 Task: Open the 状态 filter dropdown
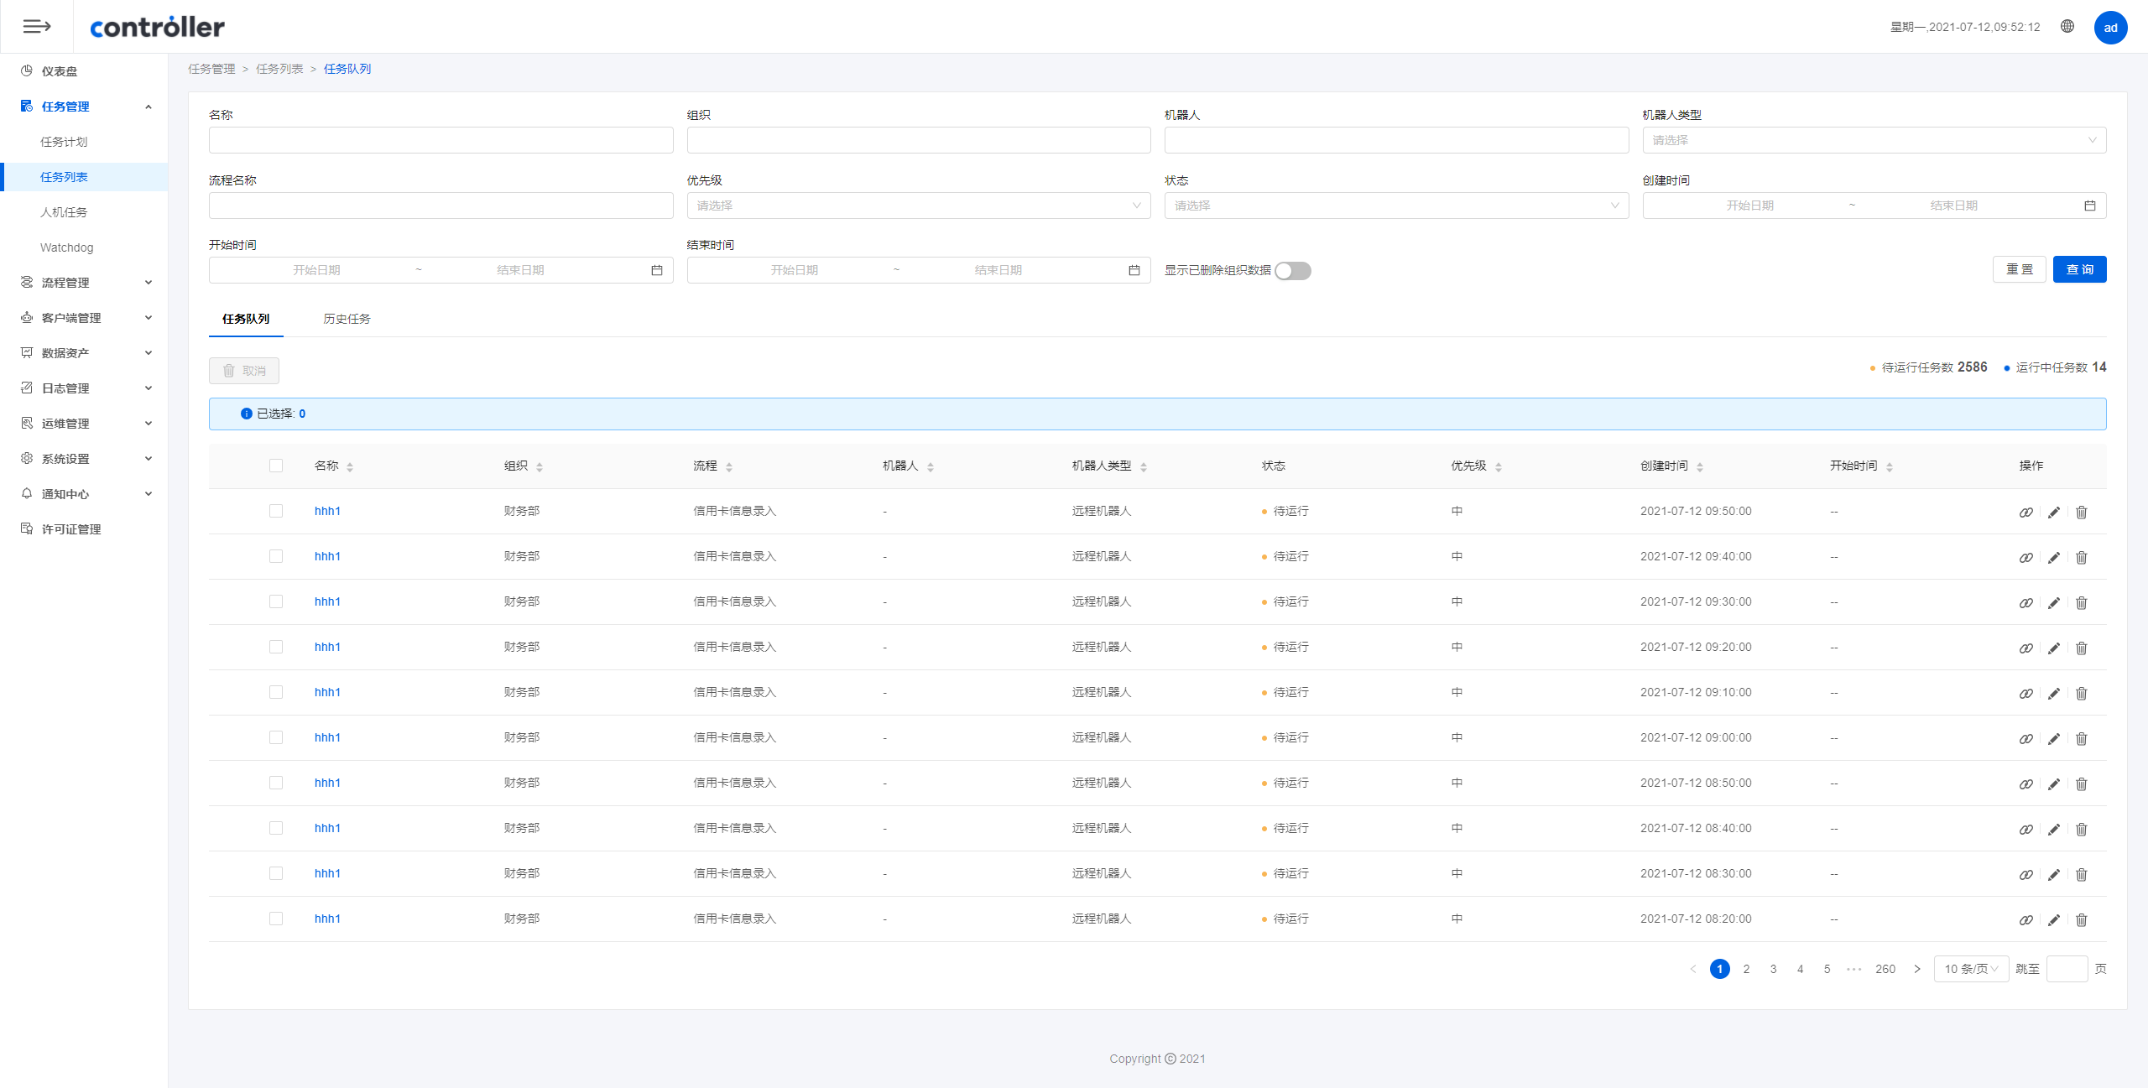click(1396, 206)
